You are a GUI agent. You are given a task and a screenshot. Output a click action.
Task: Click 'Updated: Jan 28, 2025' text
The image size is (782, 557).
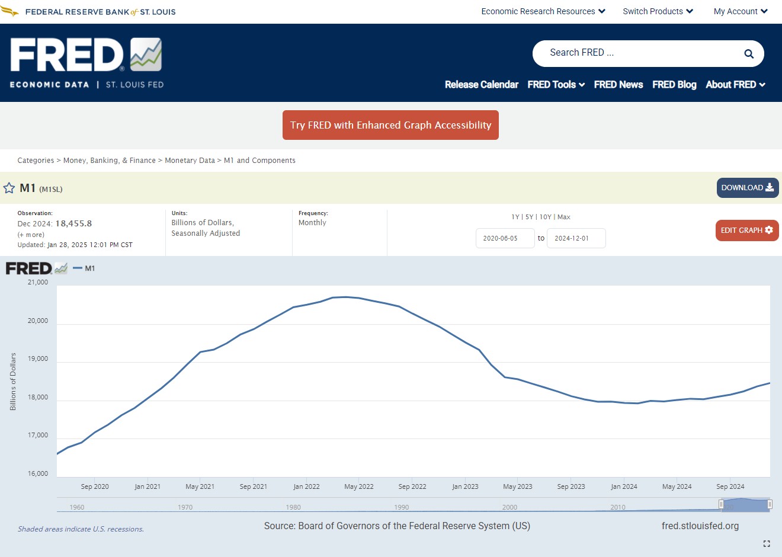75,245
